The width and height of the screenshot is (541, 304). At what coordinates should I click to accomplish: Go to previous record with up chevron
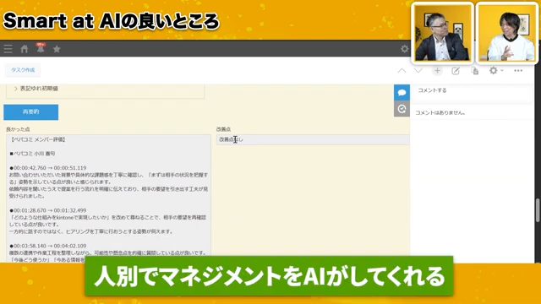point(402,71)
